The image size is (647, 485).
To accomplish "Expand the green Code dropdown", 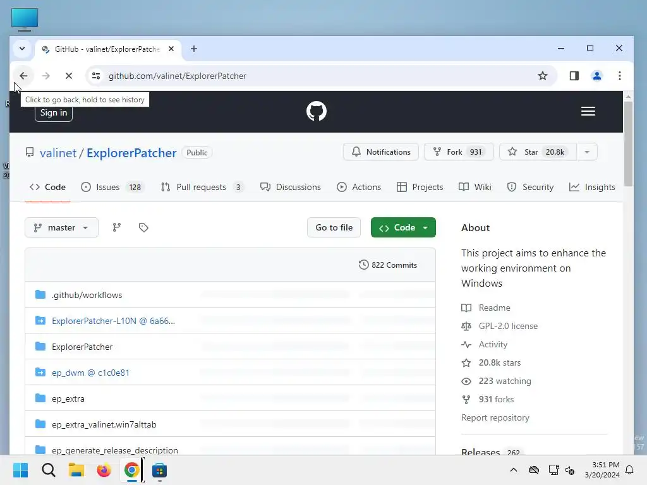I will tap(403, 227).
